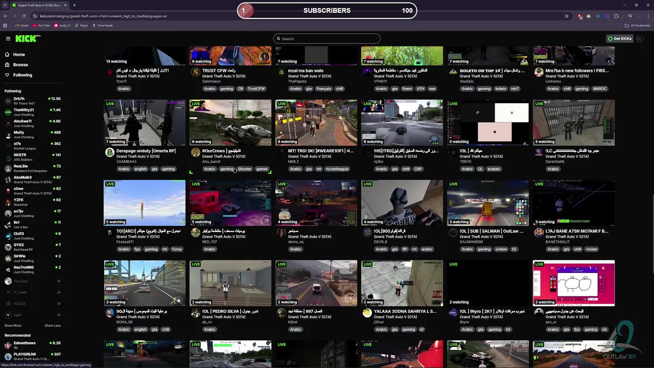The image size is (654, 368).
Task: Click the browser back arrow
Action: coord(6,16)
